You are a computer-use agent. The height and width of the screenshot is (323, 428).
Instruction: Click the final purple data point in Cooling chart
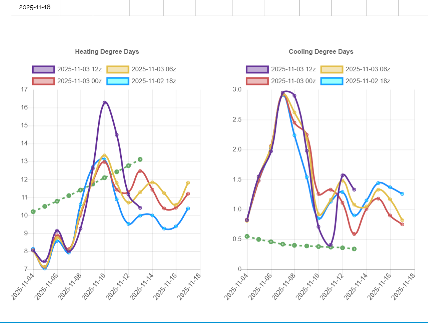point(354,189)
